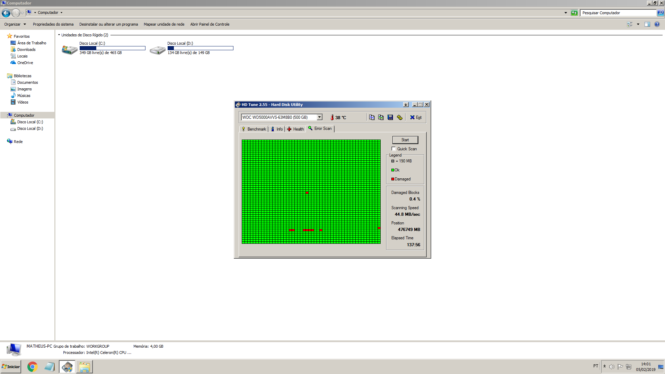
Task: Open the view options dropdown arrow
Action: pos(638,24)
